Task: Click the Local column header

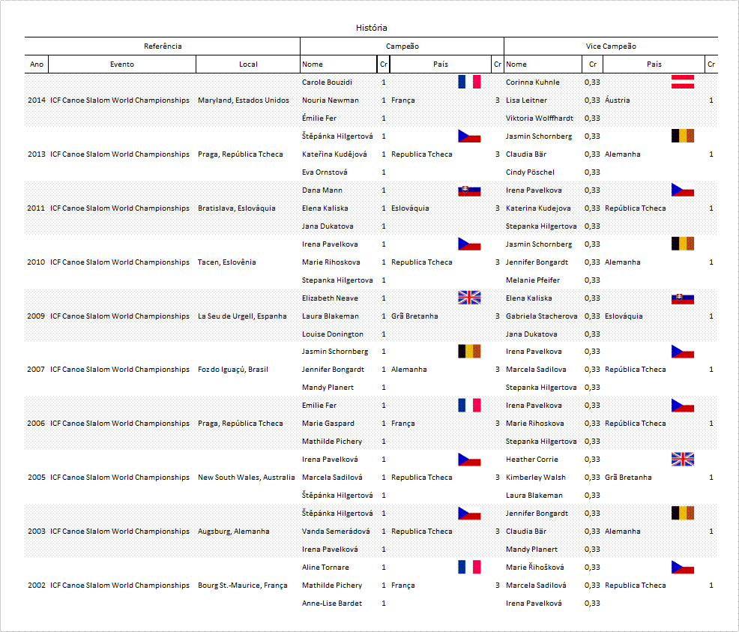Action: pyautogui.click(x=248, y=64)
